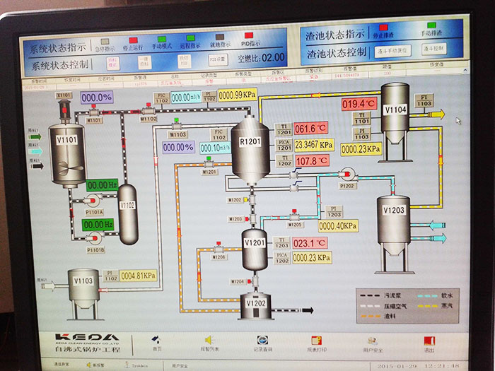Click the 记录查询 record query icon
Viewport: 495px width, 371px height.
coord(262,339)
